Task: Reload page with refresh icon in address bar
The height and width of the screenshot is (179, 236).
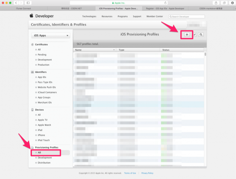Action: point(165,3)
